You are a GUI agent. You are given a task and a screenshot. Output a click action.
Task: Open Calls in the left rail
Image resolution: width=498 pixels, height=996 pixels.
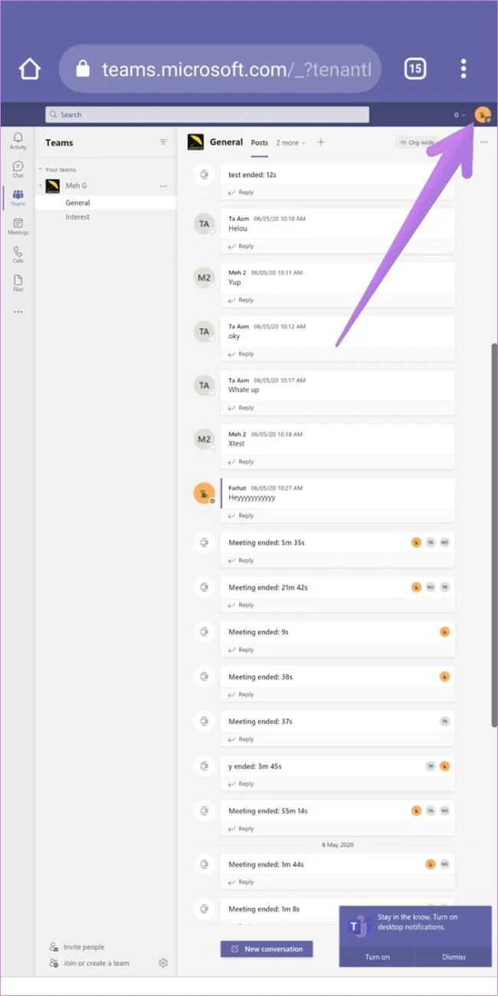pyautogui.click(x=18, y=255)
